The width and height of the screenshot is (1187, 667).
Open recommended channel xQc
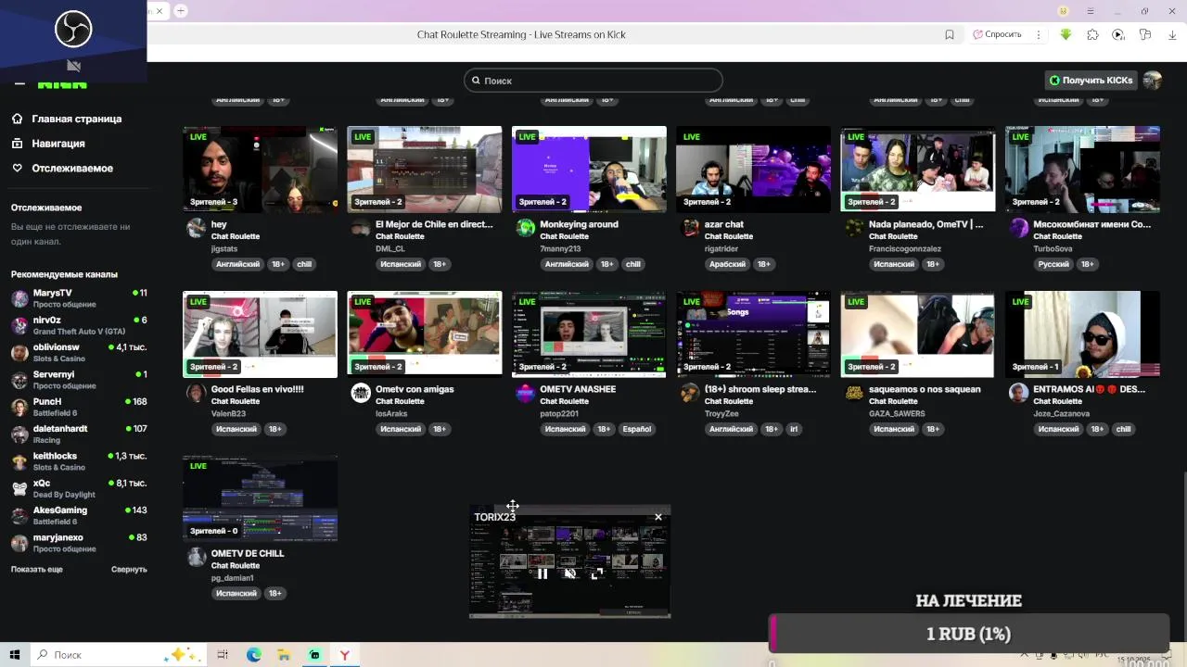tap(79, 488)
